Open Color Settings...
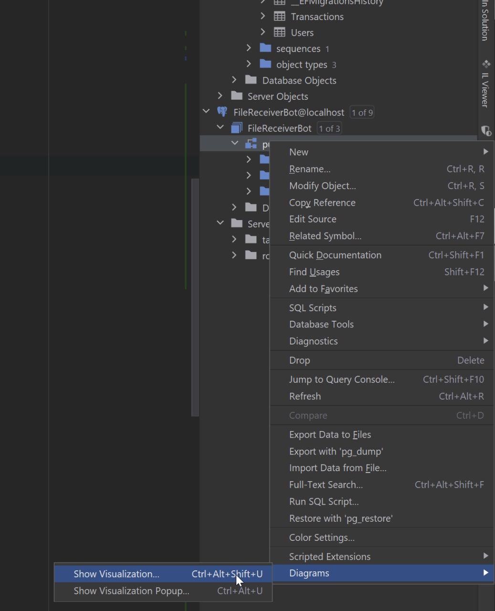 click(382, 537)
